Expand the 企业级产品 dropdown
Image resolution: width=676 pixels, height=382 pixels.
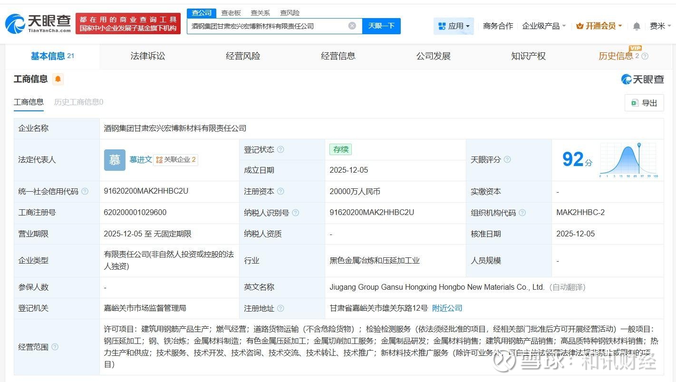pos(544,26)
